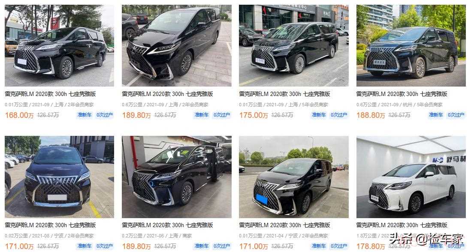The width and height of the screenshot is (471, 252).
Task: Open the 168.00万 listing title link
Action: (50, 94)
